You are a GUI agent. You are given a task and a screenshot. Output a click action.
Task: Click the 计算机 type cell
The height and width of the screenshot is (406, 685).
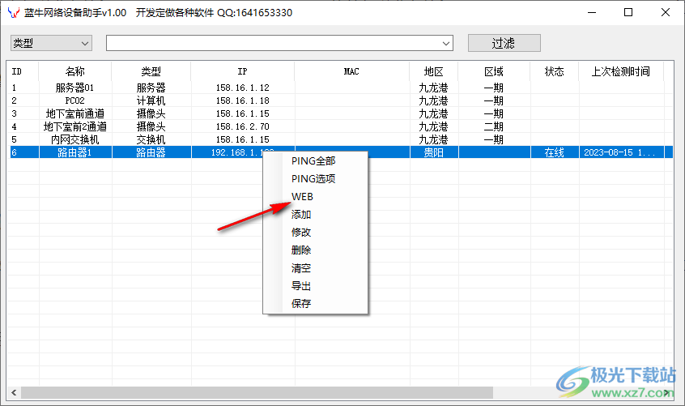151,100
